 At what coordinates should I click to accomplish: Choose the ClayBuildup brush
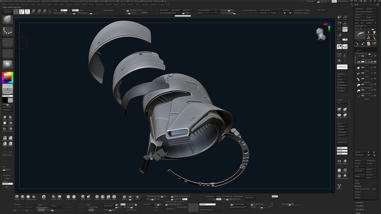[x=28, y=197]
